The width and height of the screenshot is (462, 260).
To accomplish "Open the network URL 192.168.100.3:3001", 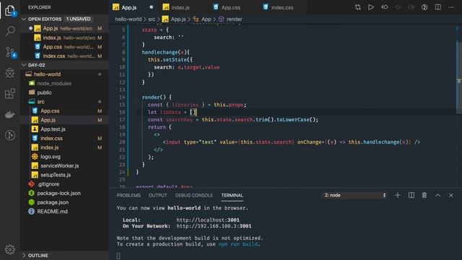I will [214, 226].
